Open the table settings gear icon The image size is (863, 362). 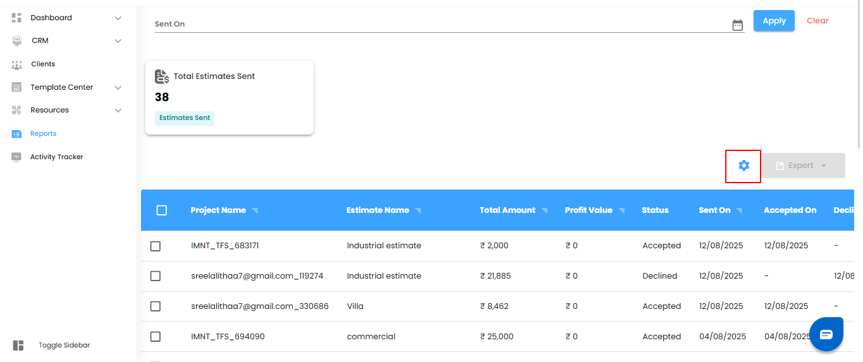744,166
